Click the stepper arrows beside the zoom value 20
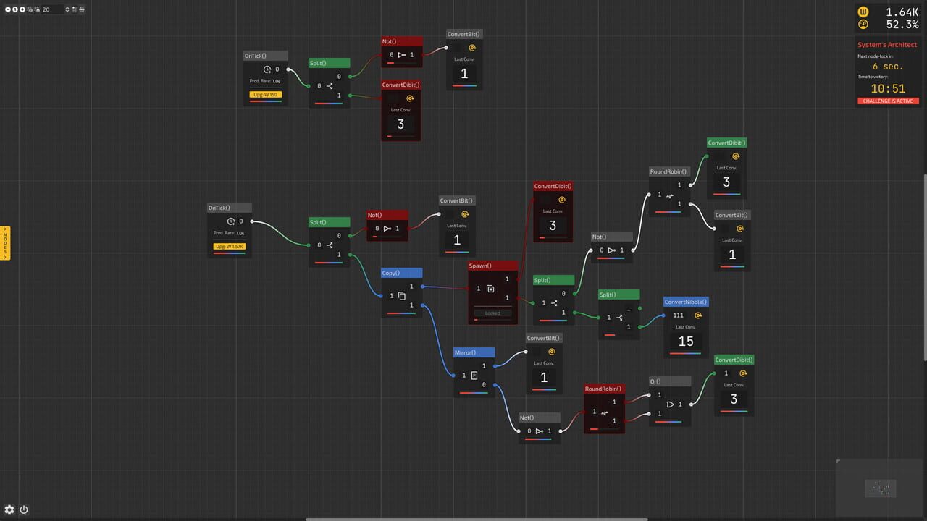This screenshot has height=521, width=927. [67, 9]
